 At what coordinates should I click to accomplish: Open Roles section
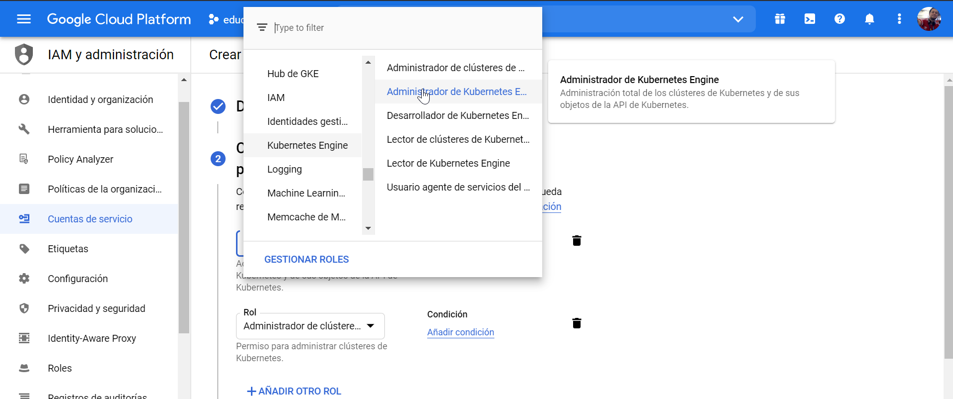tap(60, 368)
